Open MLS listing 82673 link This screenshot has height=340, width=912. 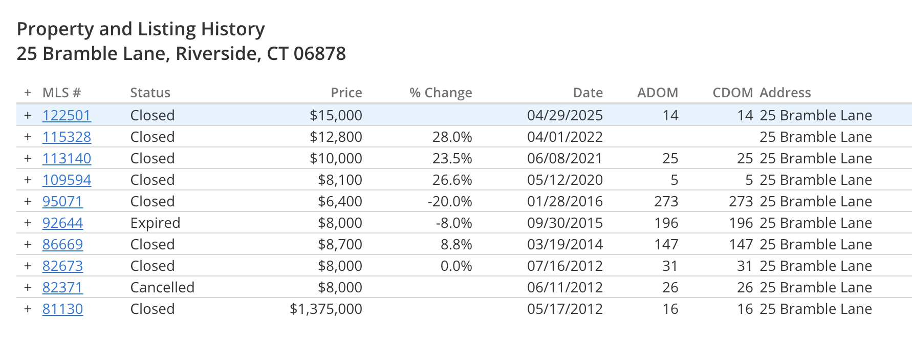click(62, 266)
